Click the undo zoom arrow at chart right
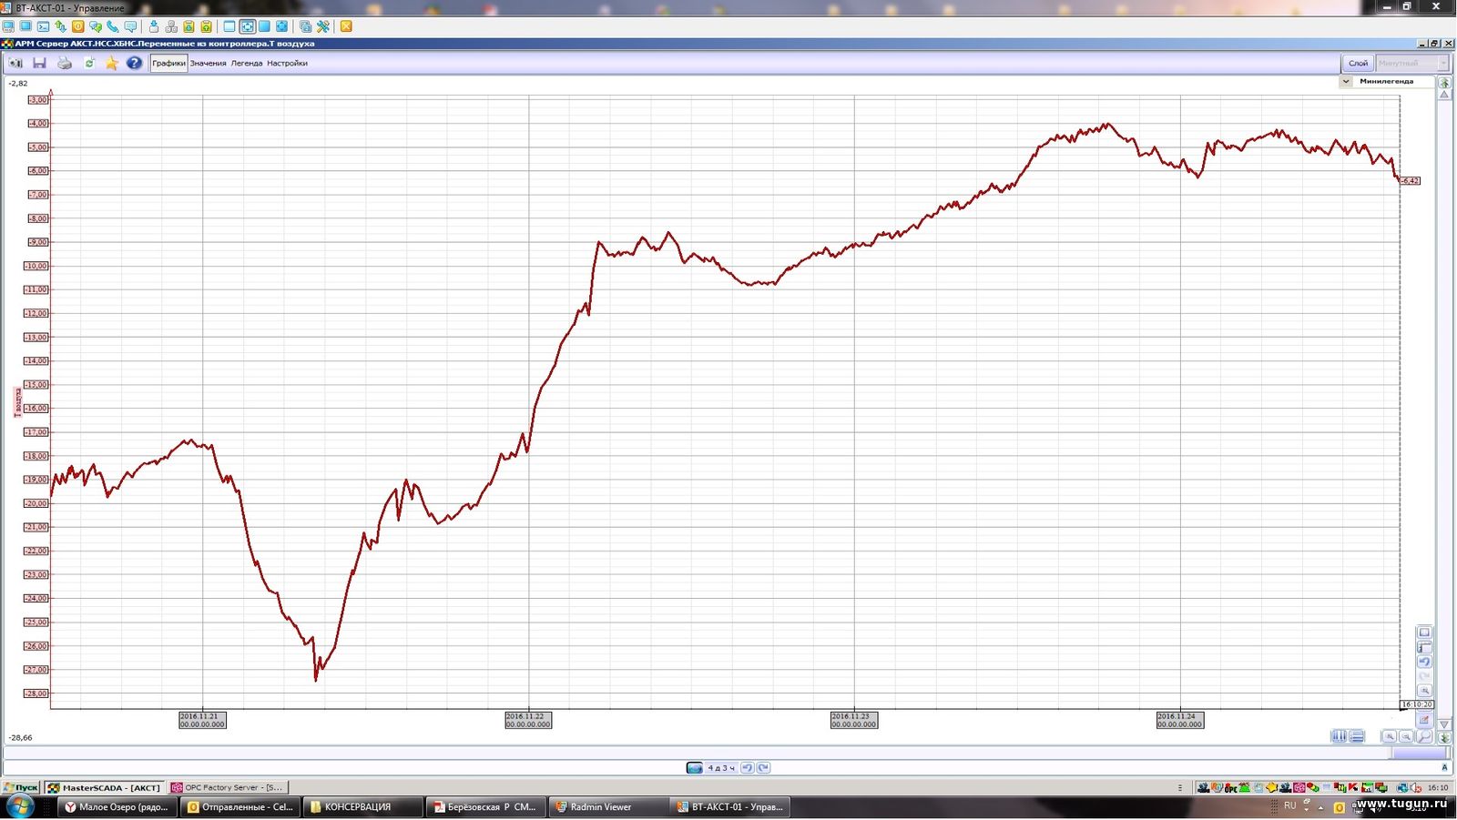 (1425, 662)
